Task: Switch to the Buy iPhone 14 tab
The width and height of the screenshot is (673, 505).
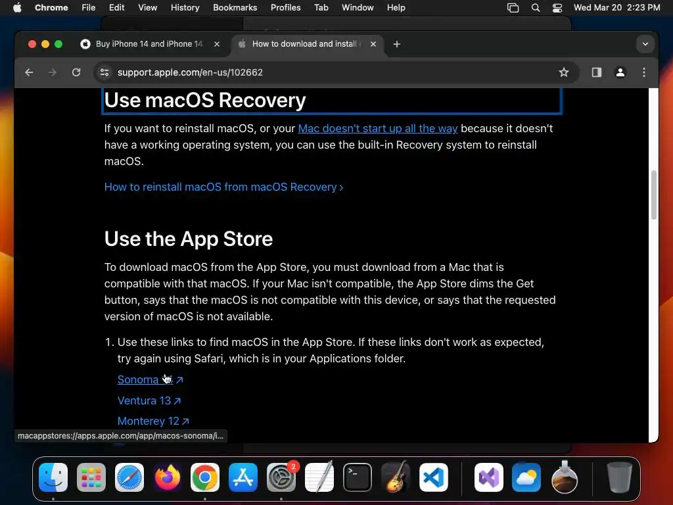Action: coord(149,44)
